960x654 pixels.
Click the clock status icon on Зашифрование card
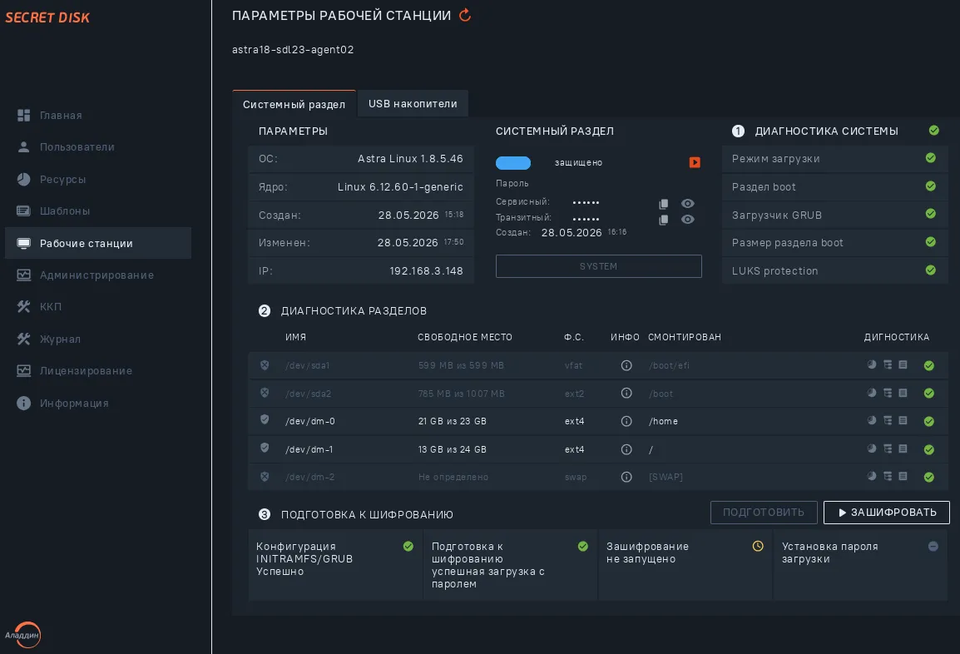758,546
